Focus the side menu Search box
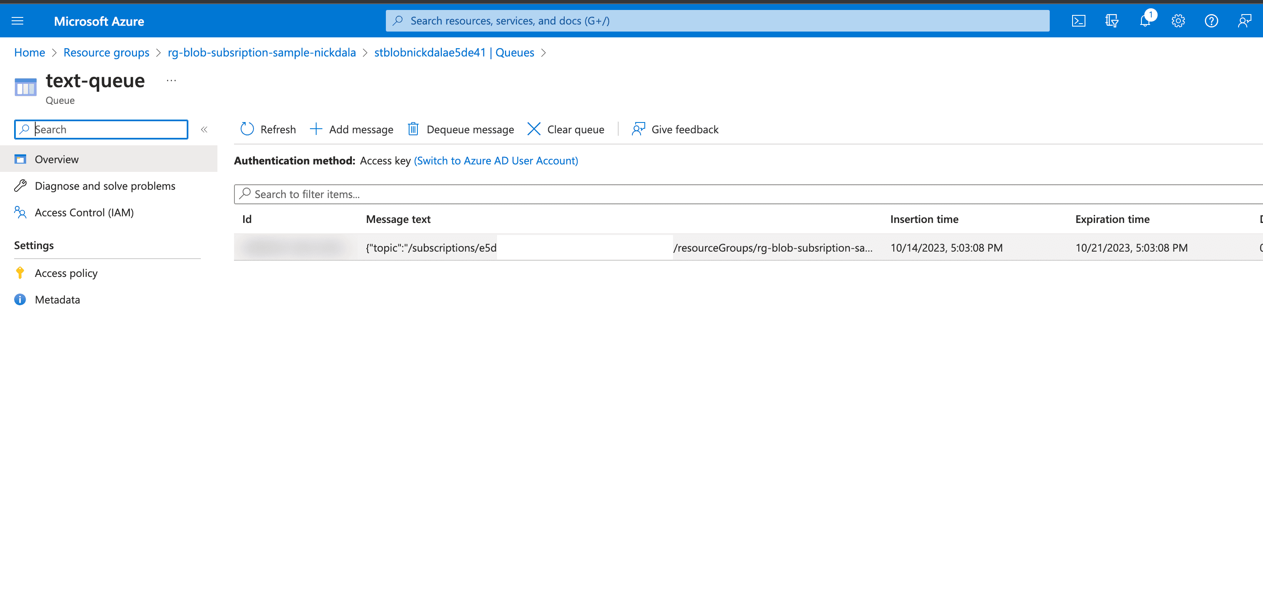The height and width of the screenshot is (602, 1263). click(x=101, y=130)
